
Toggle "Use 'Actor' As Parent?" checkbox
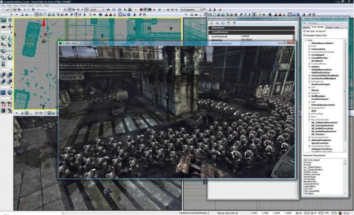click(x=304, y=31)
